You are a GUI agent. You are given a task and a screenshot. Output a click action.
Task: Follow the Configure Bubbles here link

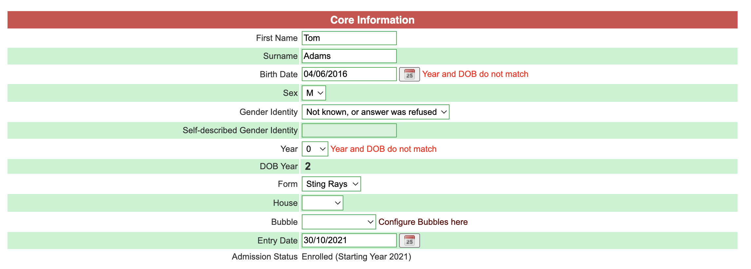(423, 222)
